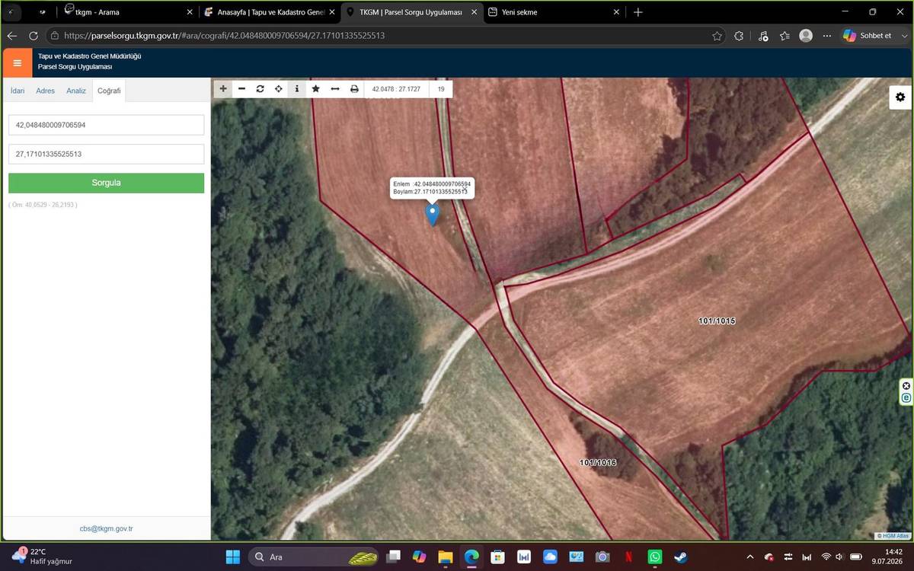Viewport: 914px width, 571px height.
Task: Open Steam from the taskbar
Action: point(680,557)
